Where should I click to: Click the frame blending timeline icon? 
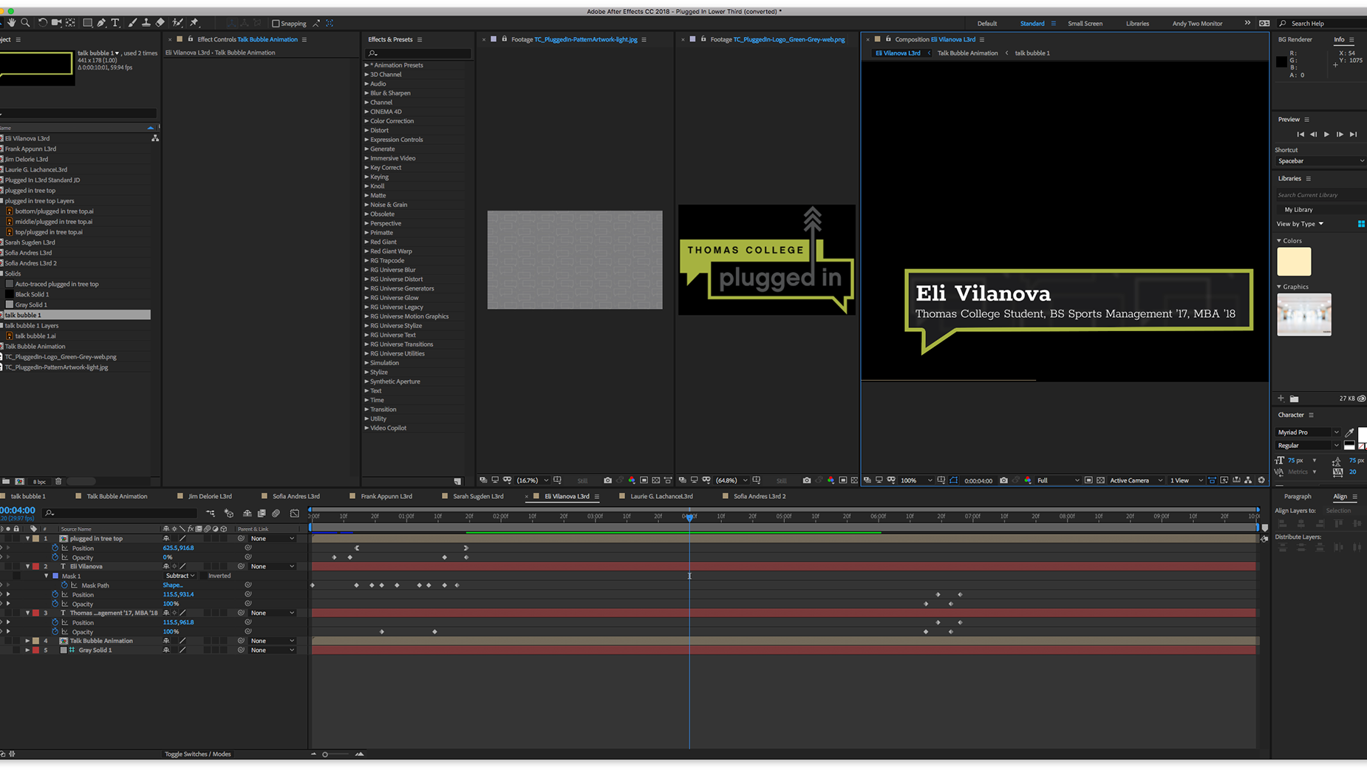click(x=262, y=513)
